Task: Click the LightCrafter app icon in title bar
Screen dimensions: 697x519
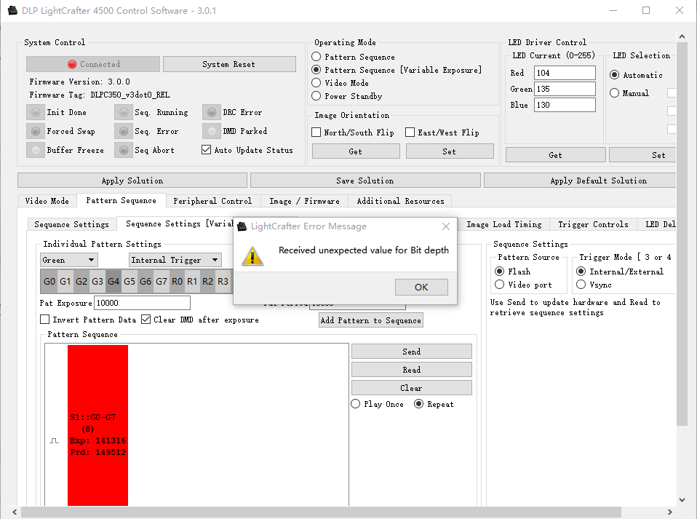Action: [x=13, y=10]
